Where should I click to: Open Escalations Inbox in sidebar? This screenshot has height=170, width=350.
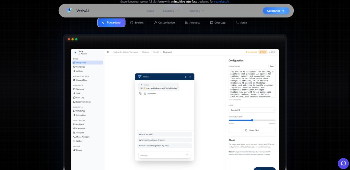pyautogui.click(x=83, y=102)
